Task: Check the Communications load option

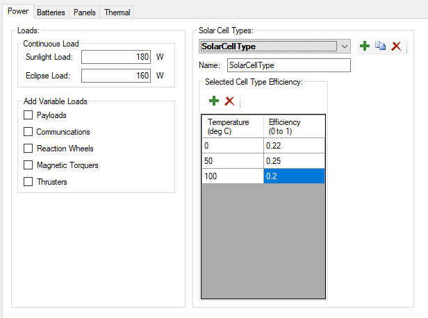Action: click(x=28, y=132)
